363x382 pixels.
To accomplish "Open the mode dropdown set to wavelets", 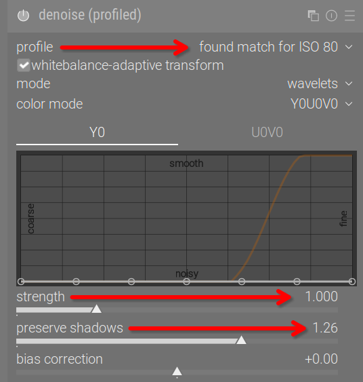I will point(320,84).
